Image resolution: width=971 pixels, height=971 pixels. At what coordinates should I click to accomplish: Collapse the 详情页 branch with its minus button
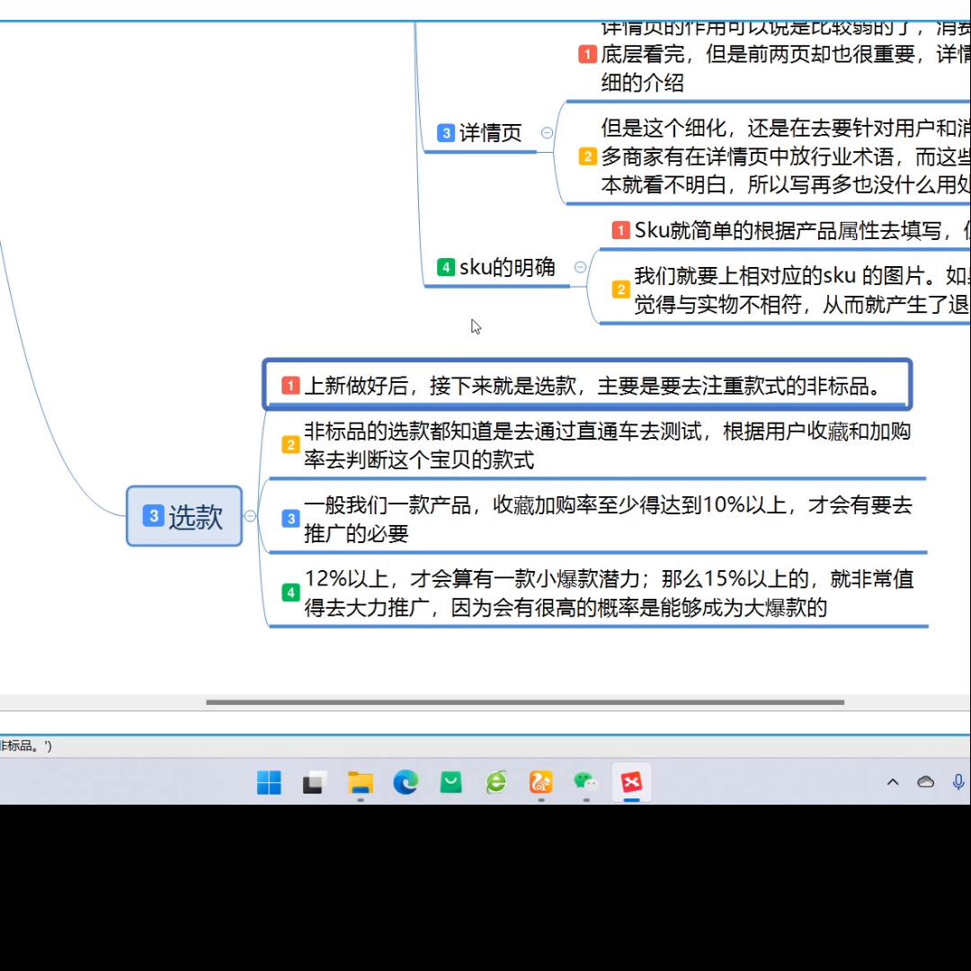pos(547,131)
